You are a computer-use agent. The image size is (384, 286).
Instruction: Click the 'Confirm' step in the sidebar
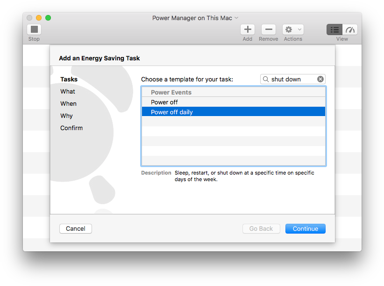(x=71, y=128)
